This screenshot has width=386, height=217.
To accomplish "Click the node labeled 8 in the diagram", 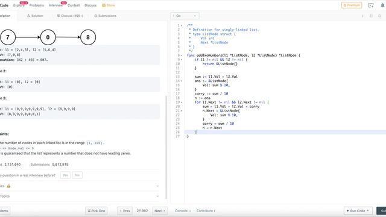I will tap(88, 37).
